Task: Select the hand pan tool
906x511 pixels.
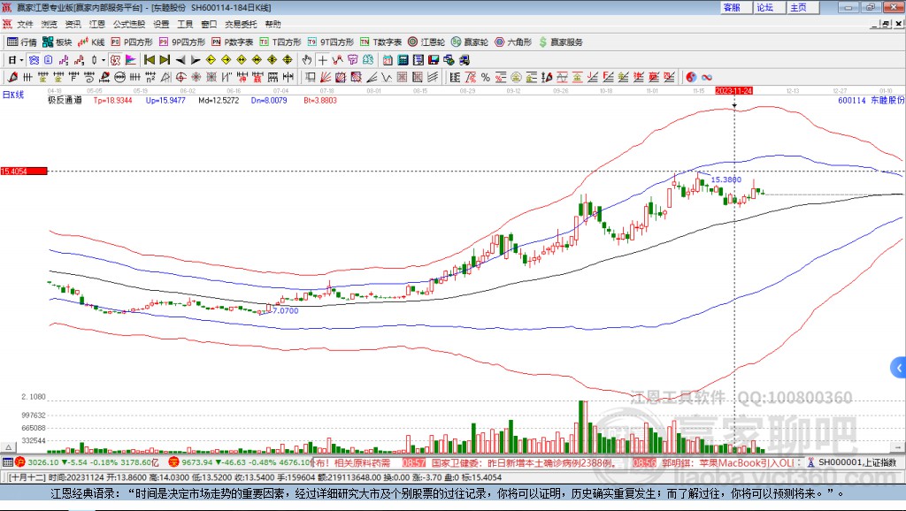Action: coord(307,60)
